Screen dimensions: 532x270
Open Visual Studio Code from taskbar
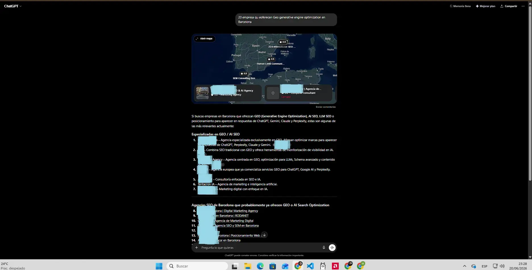click(310, 266)
